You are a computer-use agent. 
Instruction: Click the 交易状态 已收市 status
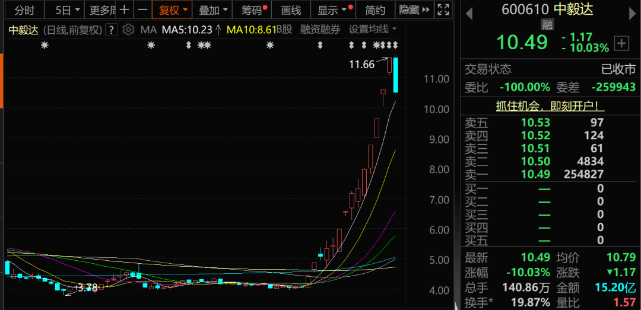pos(550,69)
